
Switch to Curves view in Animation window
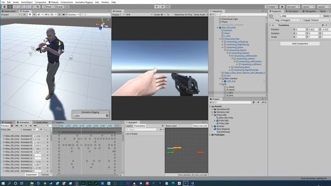[45, 175]
